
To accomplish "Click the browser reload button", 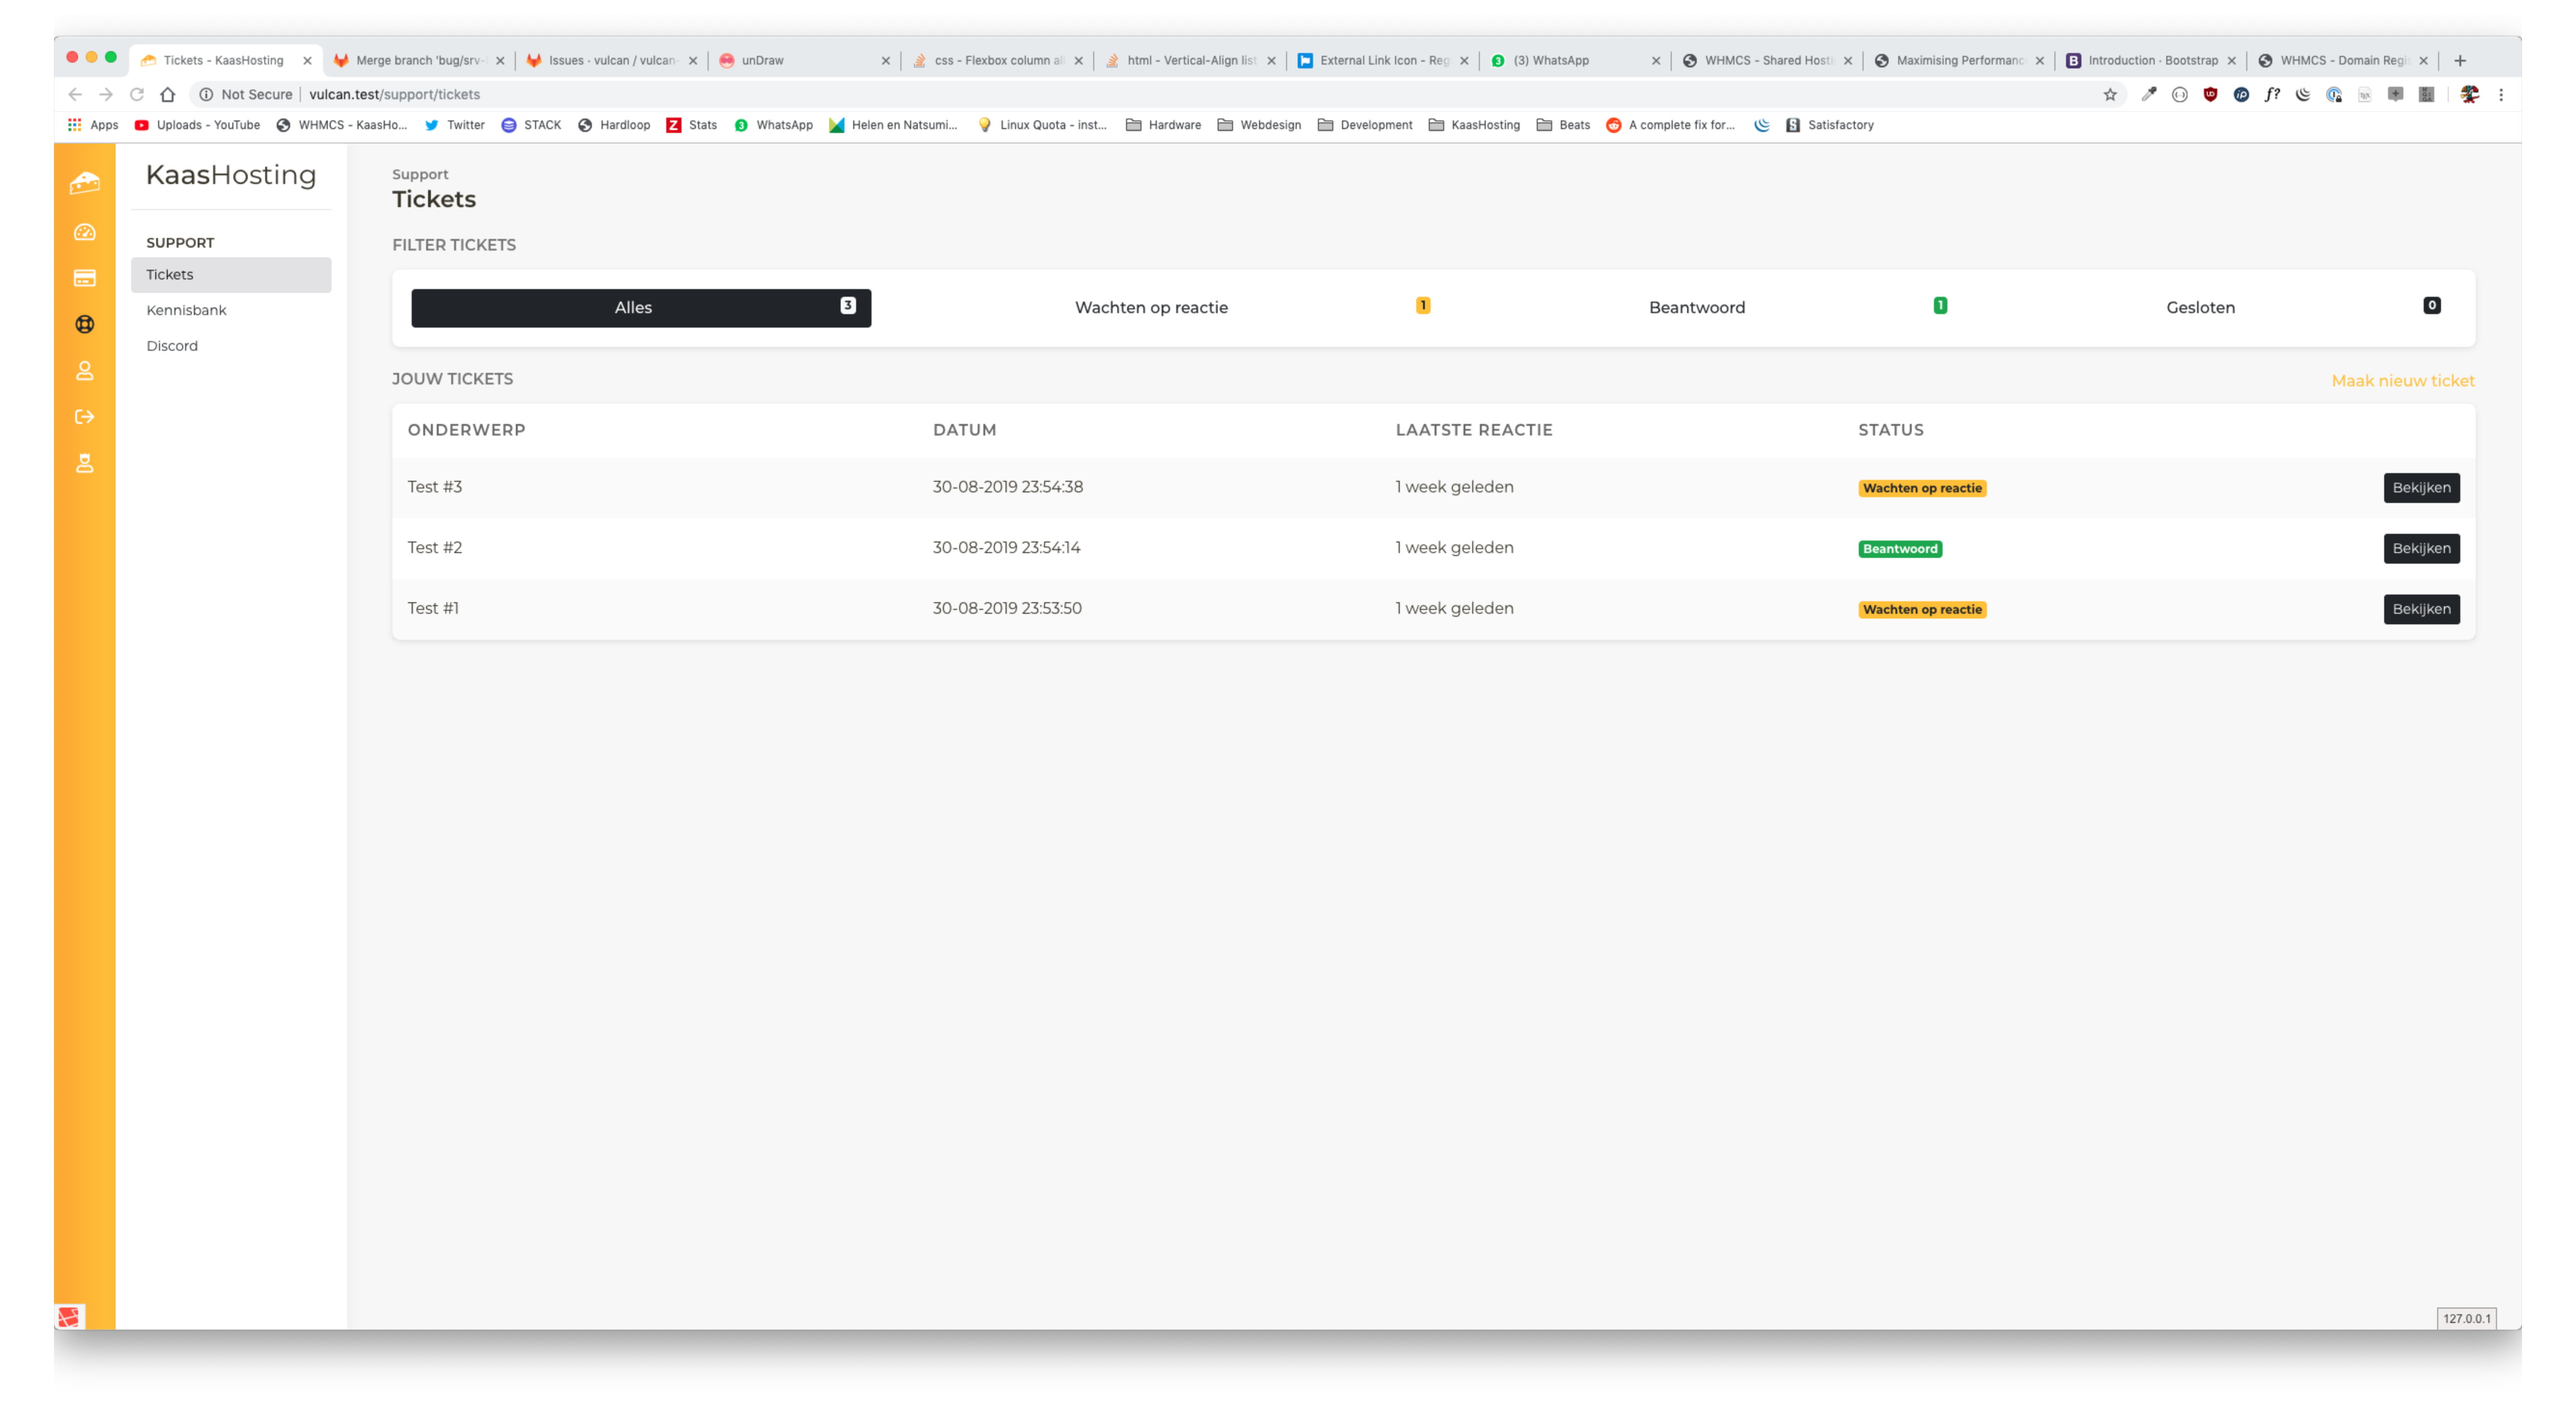I will [137, 94].
